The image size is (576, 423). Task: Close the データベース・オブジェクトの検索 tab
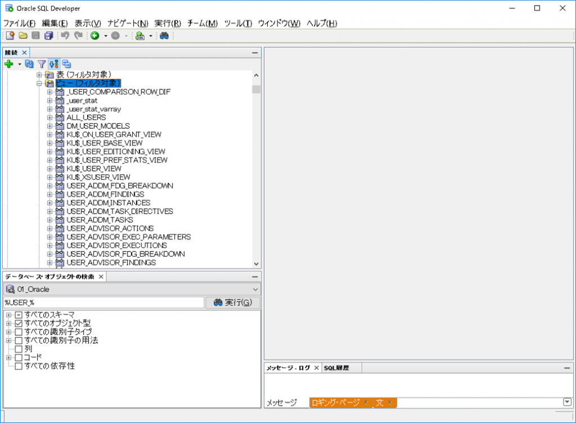tap(101, 277)
